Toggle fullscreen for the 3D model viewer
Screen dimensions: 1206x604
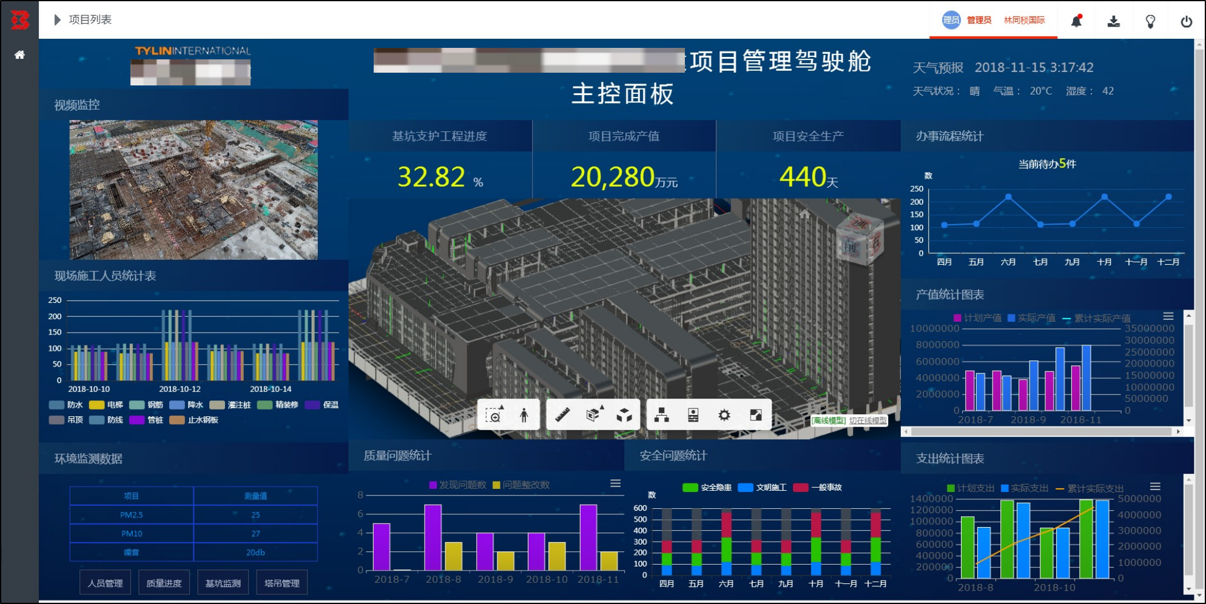pos(756,415)
